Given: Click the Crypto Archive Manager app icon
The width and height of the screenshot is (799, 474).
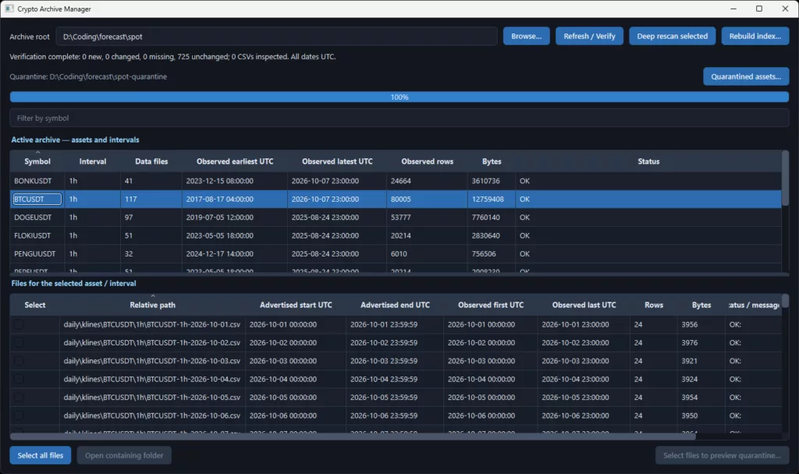Looking at the screenshot, I should click(x=9, y=9).
